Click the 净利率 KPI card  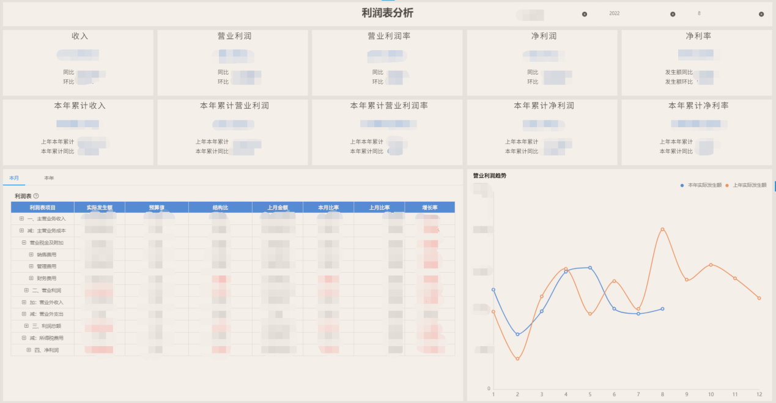(697, 61)
